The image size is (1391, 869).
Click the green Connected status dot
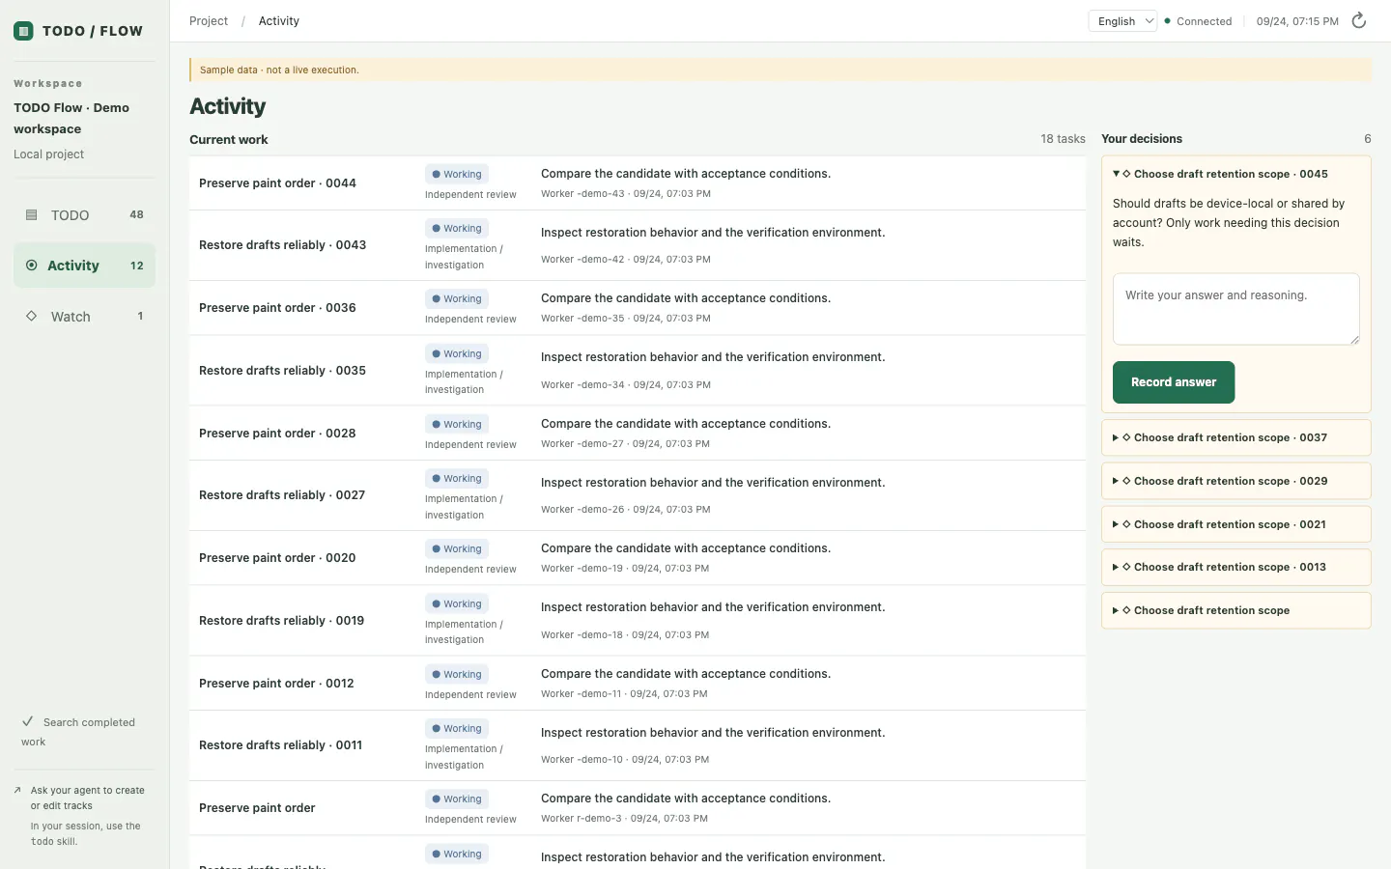click(1168, 20)
